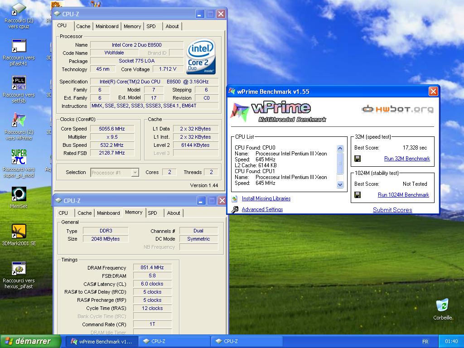Image resolution: width=464 pixels, height=348 pixels.
Task: Click the Multiplier value x 9.5
Action: tap(112, 137)
